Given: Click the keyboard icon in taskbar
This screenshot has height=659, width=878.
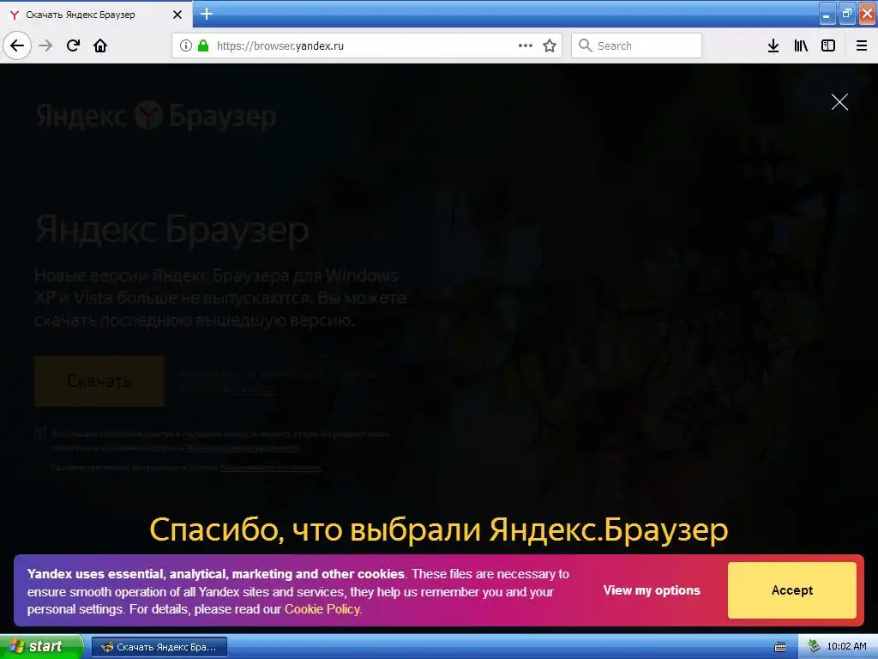Looking at the screenshot, I should tap(780, 647).
